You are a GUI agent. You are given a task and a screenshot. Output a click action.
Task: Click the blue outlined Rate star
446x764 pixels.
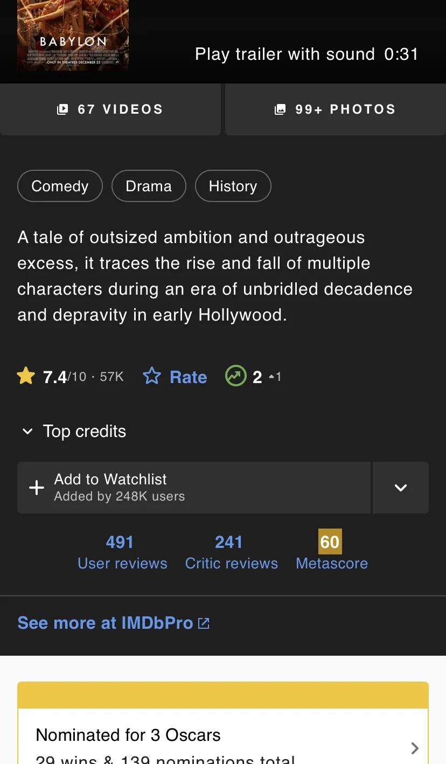pyautogui.click(x=152, y=376)
